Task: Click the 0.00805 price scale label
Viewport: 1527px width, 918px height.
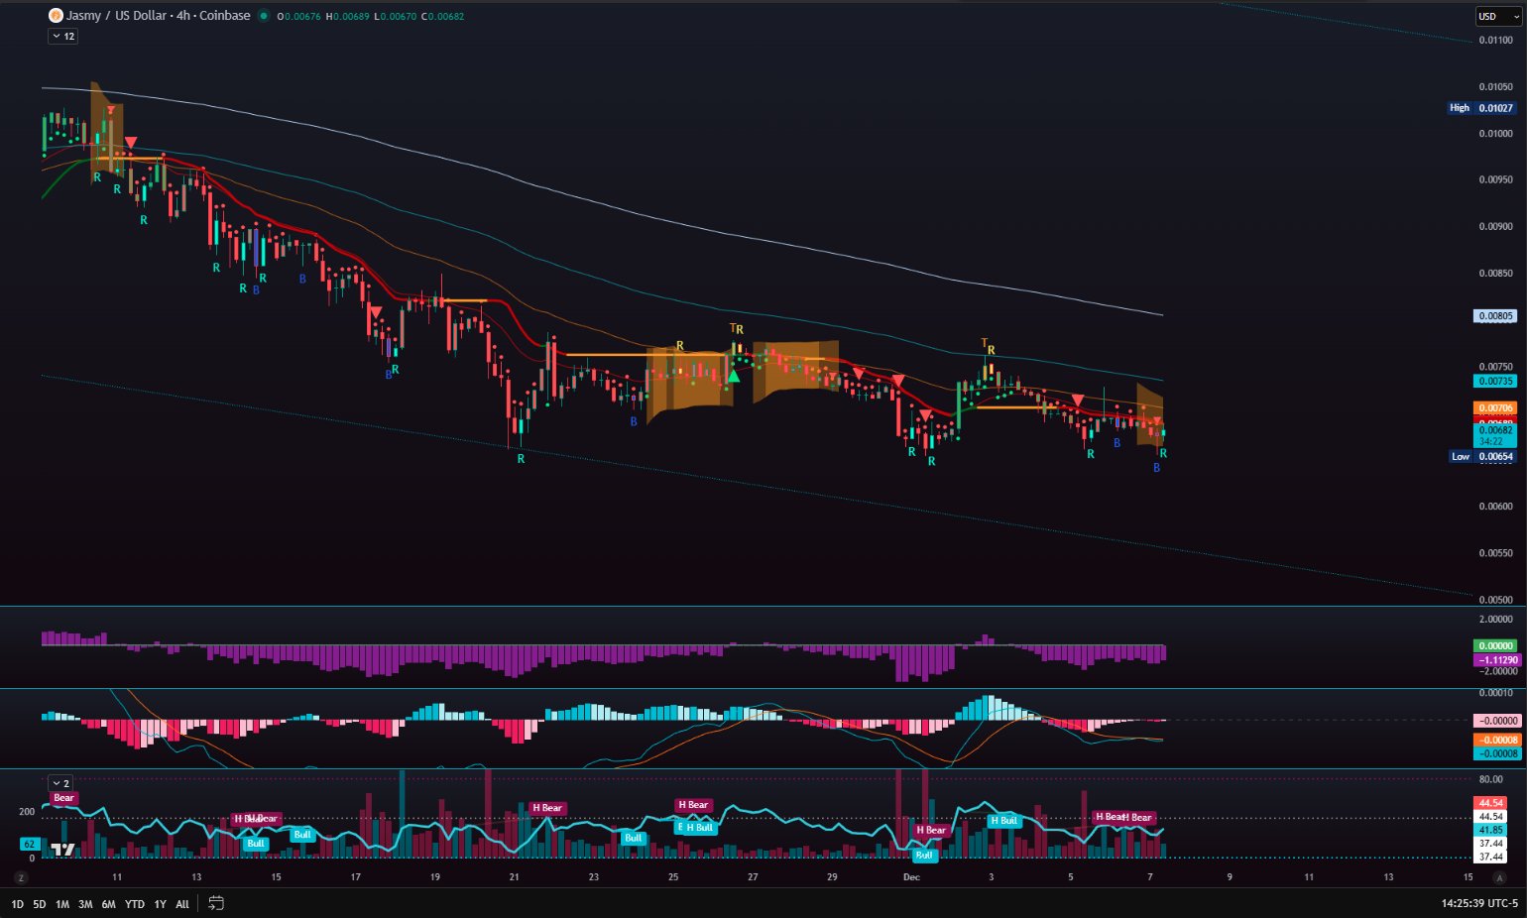Action: (x=1495, y=316)
